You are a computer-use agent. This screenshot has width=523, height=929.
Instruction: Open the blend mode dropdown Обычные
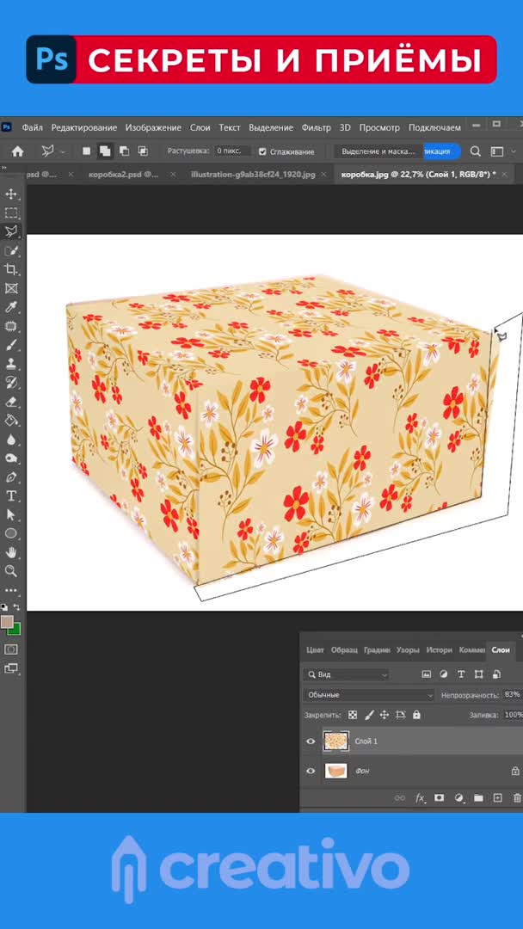(369, 695)
